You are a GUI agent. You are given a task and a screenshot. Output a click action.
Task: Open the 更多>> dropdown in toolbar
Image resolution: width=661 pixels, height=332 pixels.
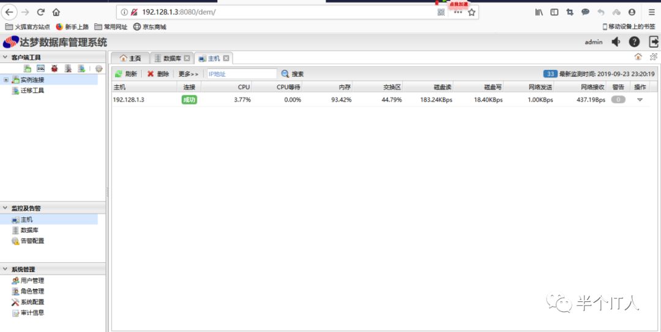click(188, 74)
